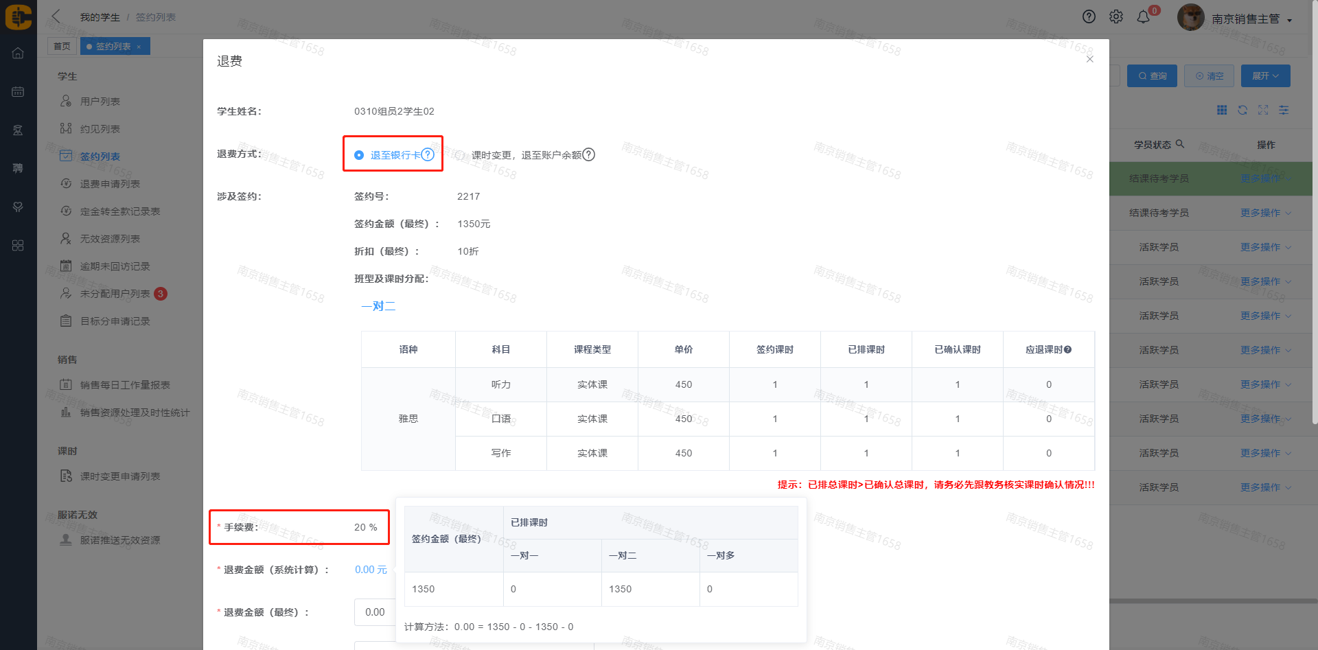Open 退费申请列表 in the sidebar menu

pos(110,184)
